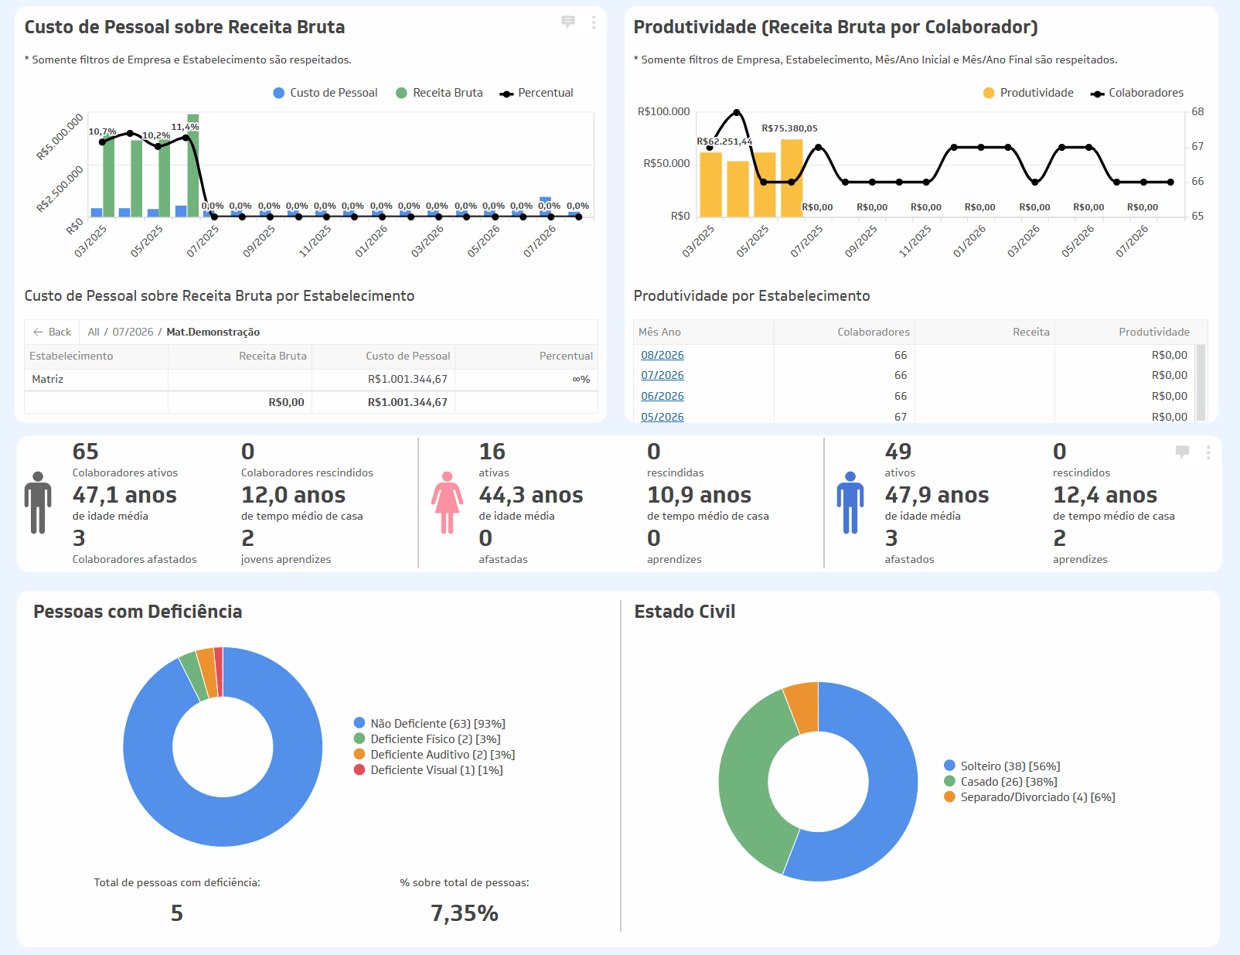Click the 11,4% data label on chart
This screenshot has width=1240, height=955.
185,127
